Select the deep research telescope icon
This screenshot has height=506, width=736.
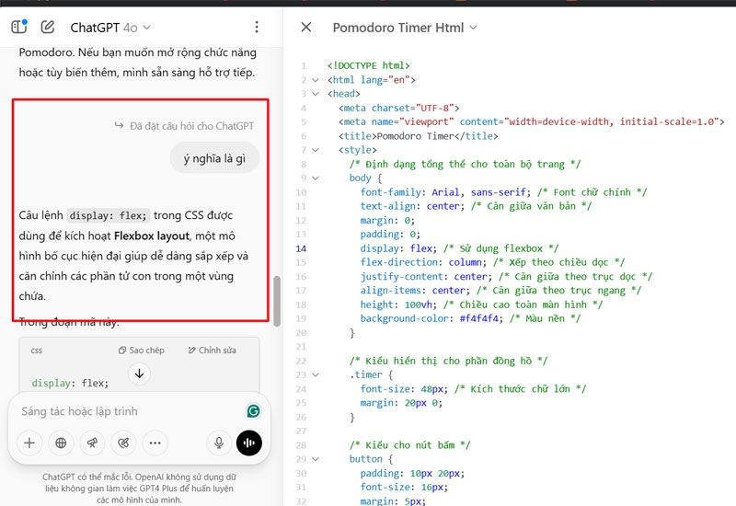click(x=92, y=443)
